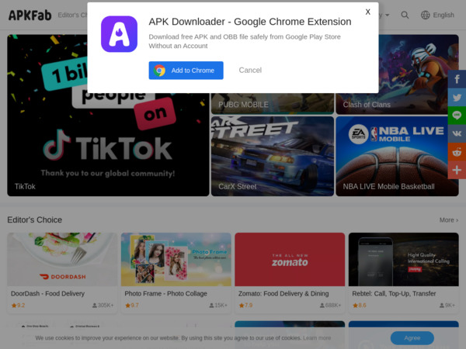Click the Editor's Choice section heading
Viewport: 466px width, 349px height.
tap(35, 220)
